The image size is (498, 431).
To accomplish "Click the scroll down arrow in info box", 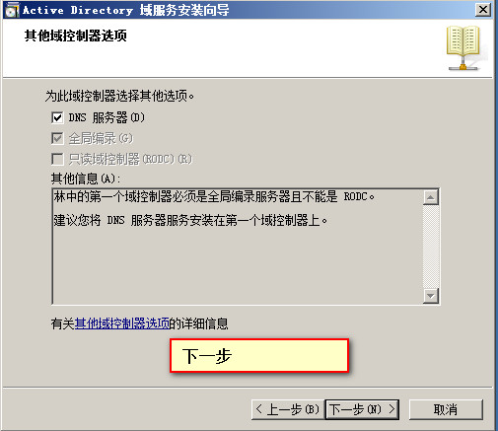I will tap(431, 296).
